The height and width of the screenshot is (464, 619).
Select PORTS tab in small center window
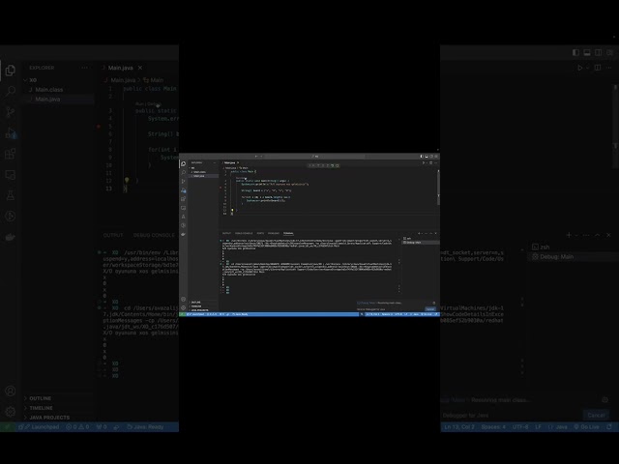point(260,233)
